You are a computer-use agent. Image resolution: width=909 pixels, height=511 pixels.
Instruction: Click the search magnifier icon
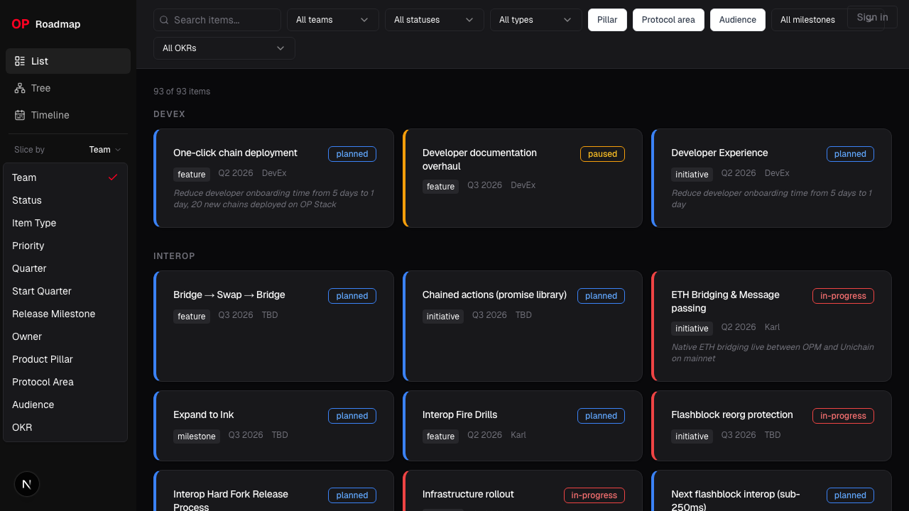164,20
